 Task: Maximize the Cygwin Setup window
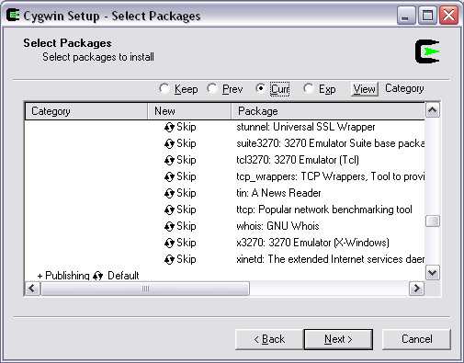[427, 15]
